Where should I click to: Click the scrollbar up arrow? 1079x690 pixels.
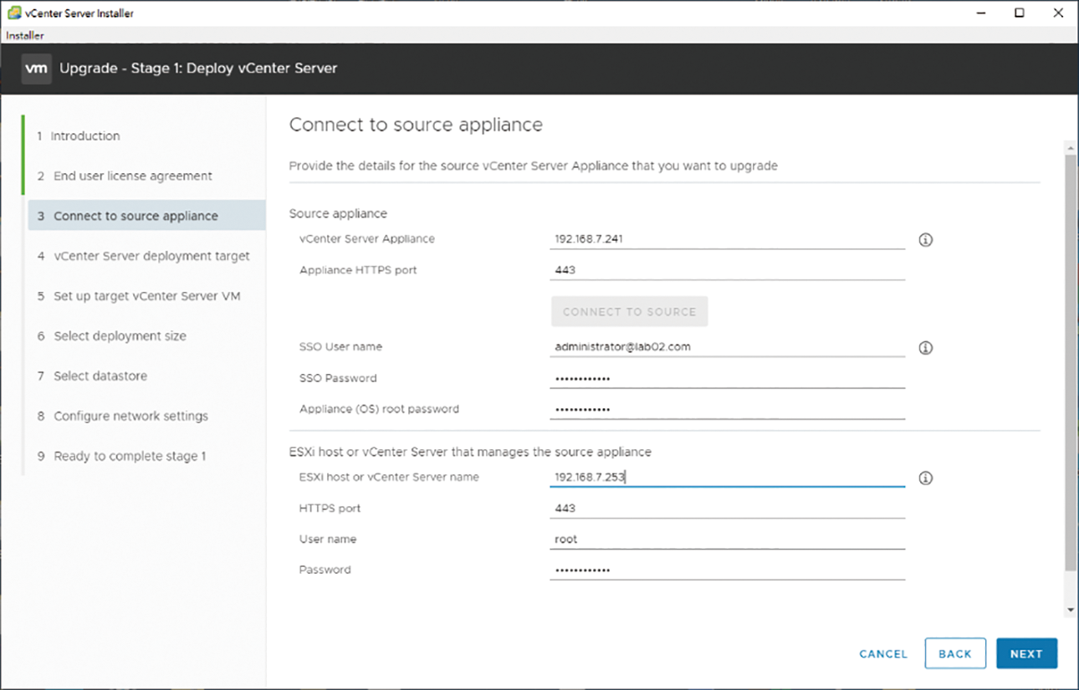(x=1071, y=147)
